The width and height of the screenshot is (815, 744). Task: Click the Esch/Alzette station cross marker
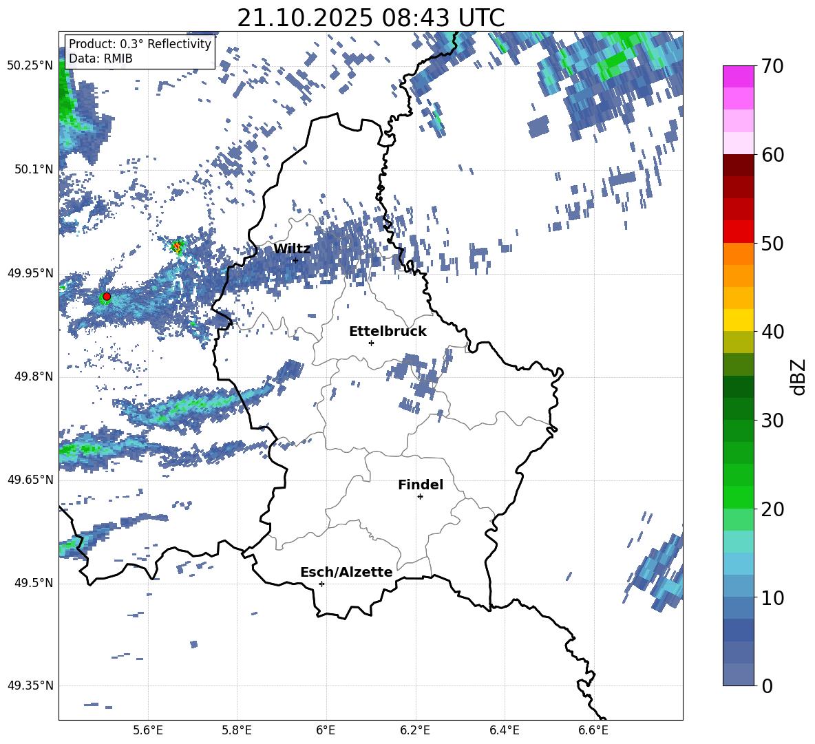tap(321, 584)
